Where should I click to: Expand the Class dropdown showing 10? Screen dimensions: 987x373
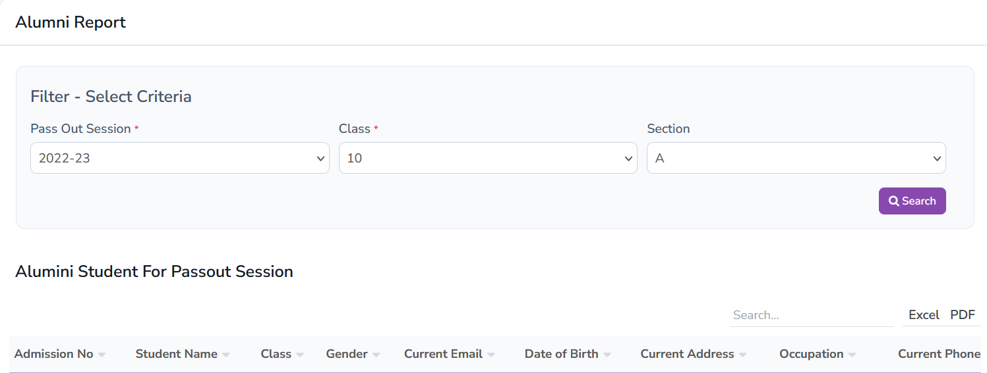(x=488, y=158)
